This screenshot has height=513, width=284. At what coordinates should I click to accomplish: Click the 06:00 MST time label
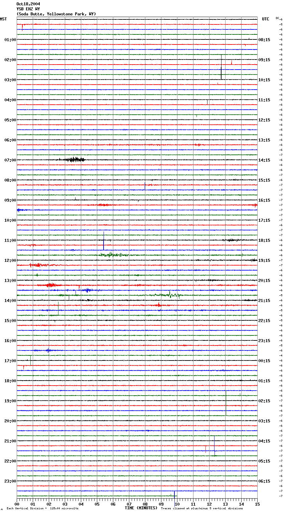tap(10, 140)
